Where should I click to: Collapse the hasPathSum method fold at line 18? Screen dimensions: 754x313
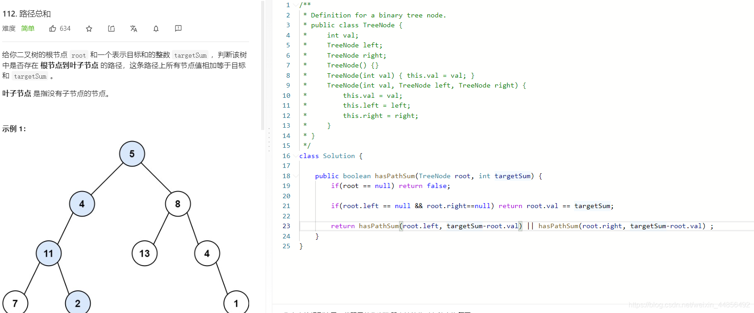(x=296, y=176)
